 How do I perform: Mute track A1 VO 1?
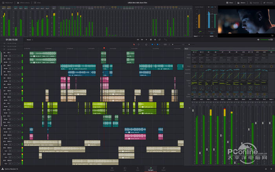pos(18,56)
